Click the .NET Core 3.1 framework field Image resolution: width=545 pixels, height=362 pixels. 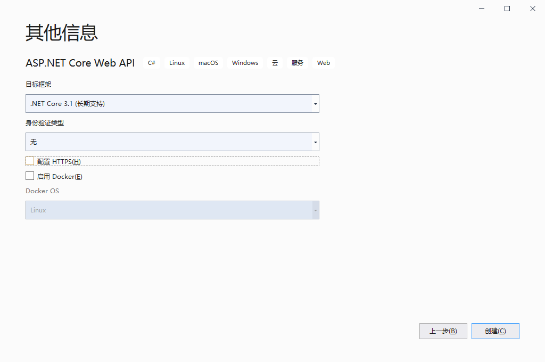point(169,104)
